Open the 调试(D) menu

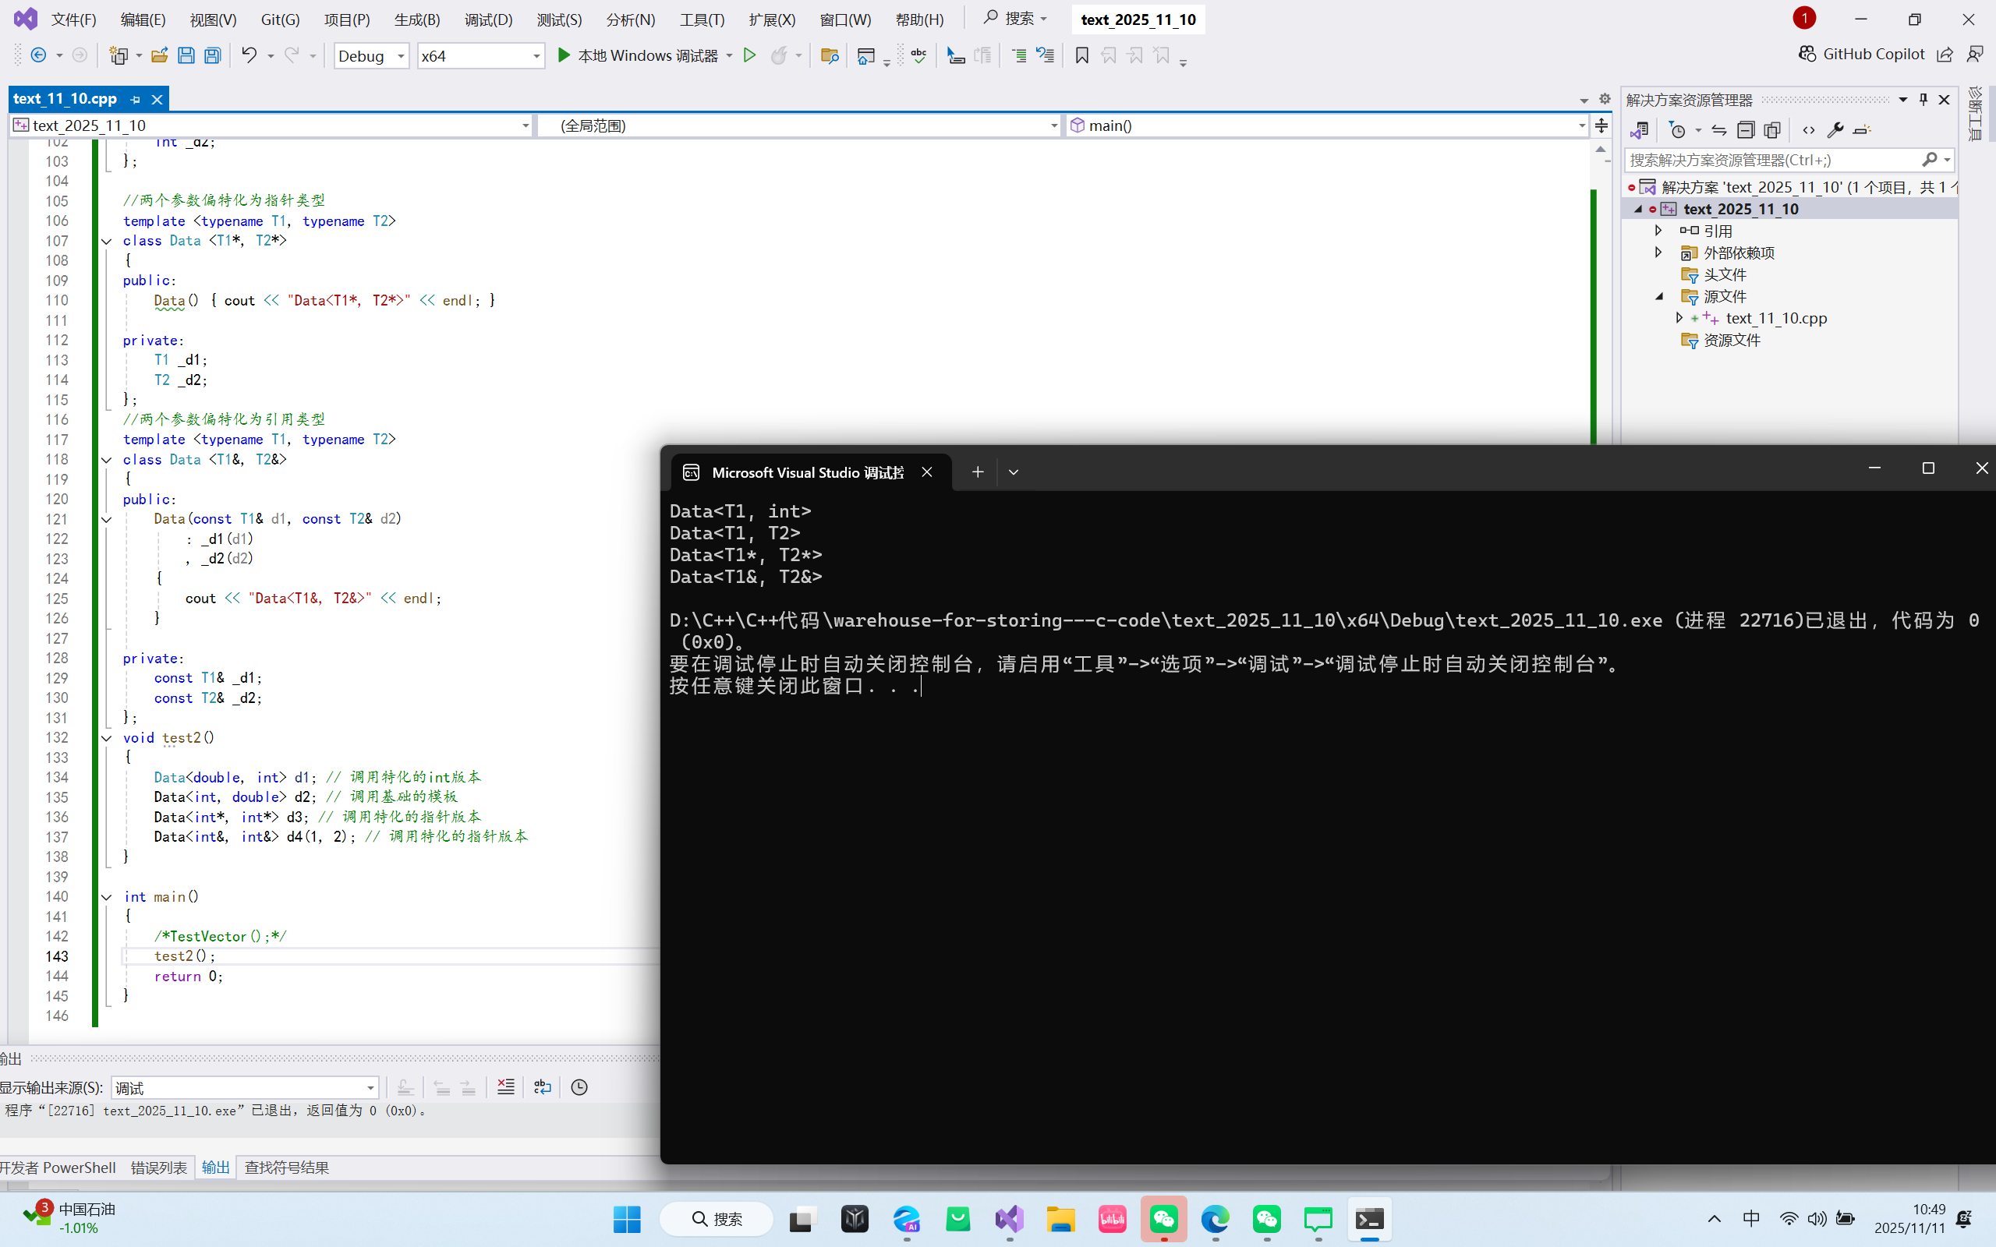[487, 19]
